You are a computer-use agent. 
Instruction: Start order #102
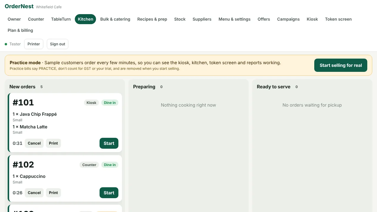click(x=109, y=193)
